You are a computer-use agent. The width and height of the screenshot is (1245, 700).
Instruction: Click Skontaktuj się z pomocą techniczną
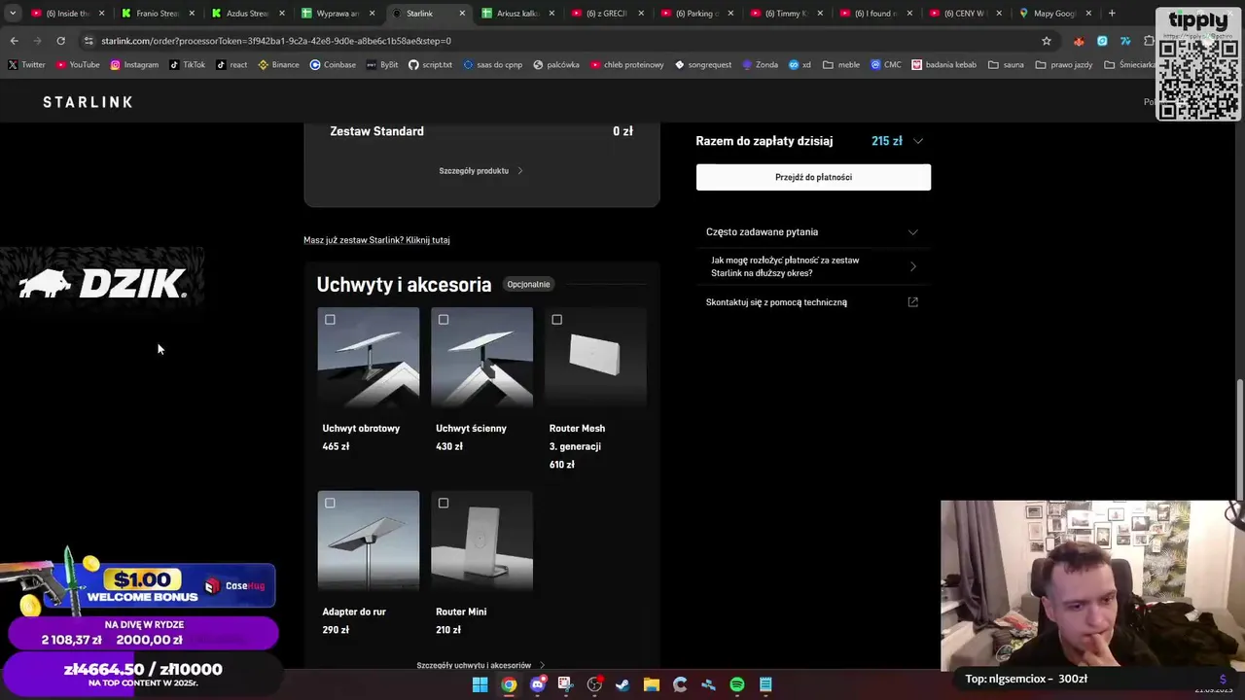coord(776,302)
